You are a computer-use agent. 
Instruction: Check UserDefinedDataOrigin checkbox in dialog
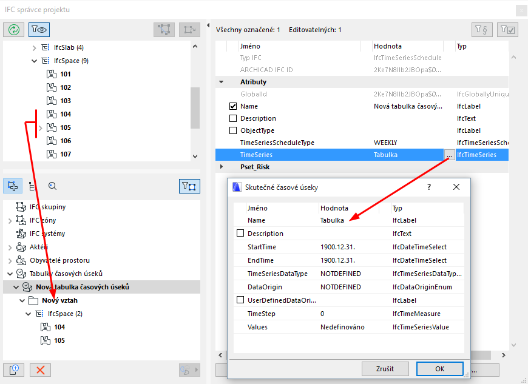pos(240,300)
